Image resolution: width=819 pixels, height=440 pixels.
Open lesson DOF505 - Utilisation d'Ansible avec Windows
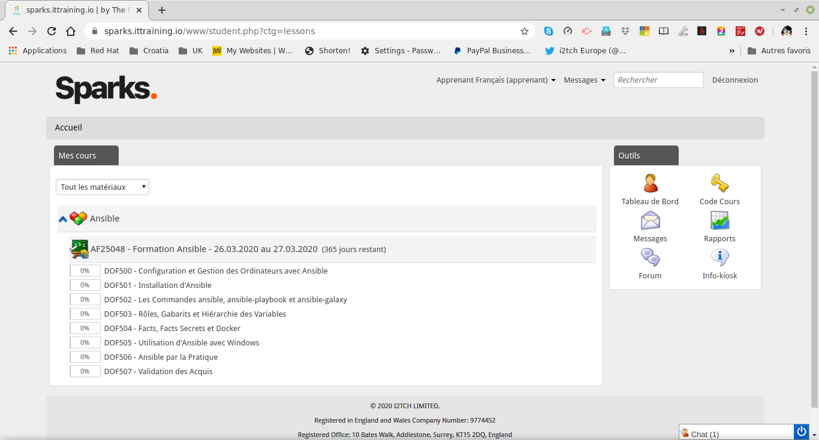(x=182, y=343)
